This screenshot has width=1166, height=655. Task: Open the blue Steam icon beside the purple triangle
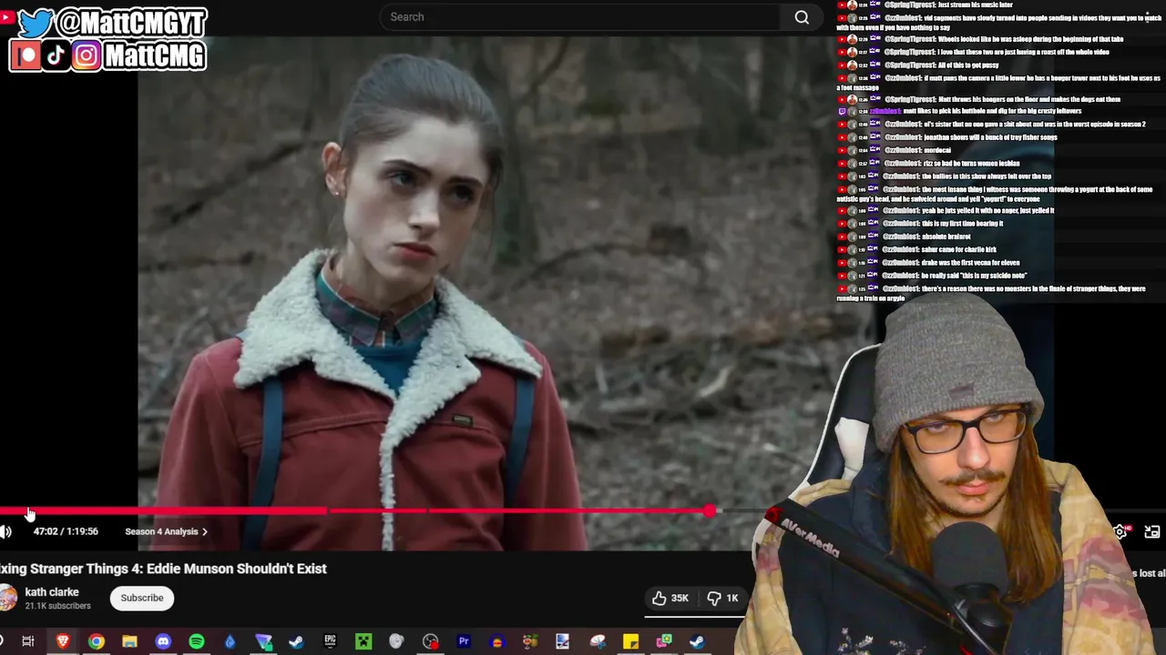click(296, 642)
